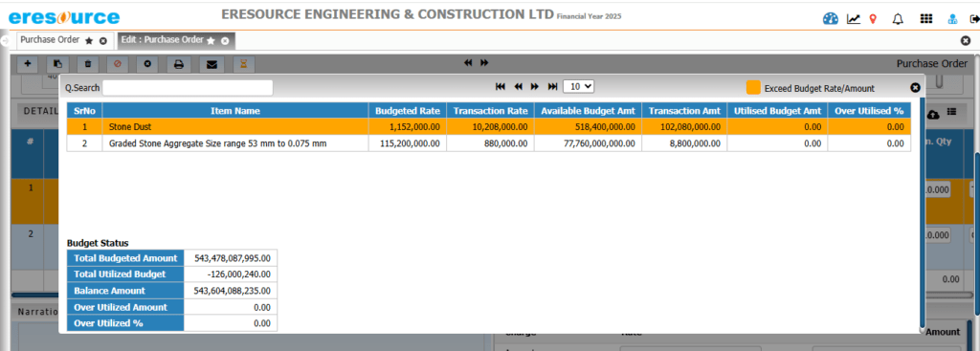Click the red location pin icon
The width and height of the screenshot is (980, 351).
click(x=873, y=19)
